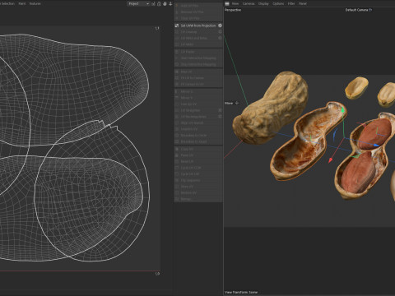Open the UV Weld and Relax gear
The height and width of the screenshot is (296, 395).
[220, 38]
